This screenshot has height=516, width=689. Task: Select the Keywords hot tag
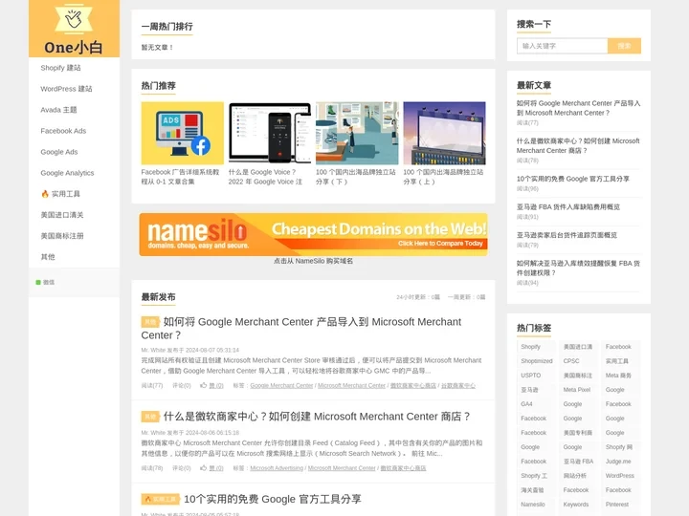(576, 505)
